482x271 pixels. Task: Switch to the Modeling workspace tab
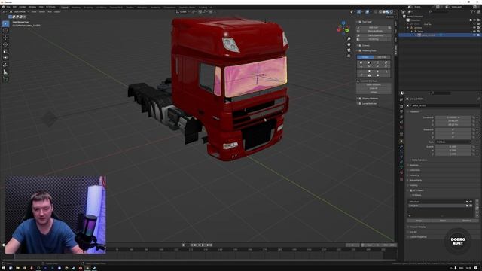[75, 7]
